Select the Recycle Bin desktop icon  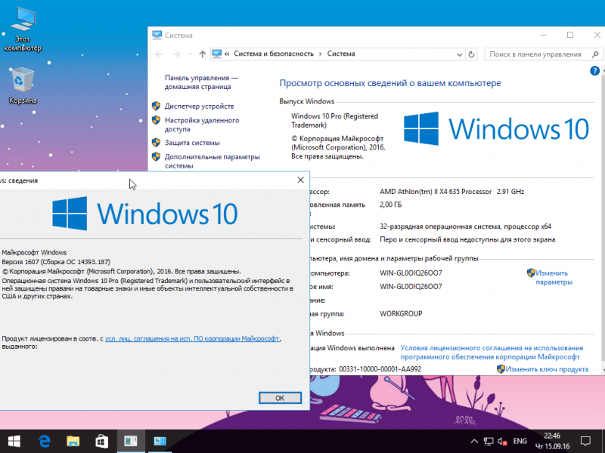[23, 85]
